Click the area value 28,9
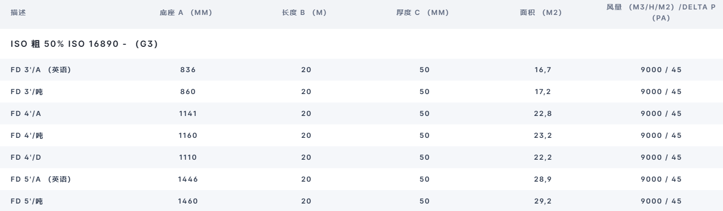The width and height of the screenshot is (723, 211). [x=540, y=179]
